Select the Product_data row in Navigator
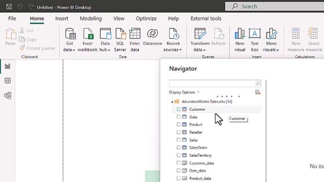 216,178
